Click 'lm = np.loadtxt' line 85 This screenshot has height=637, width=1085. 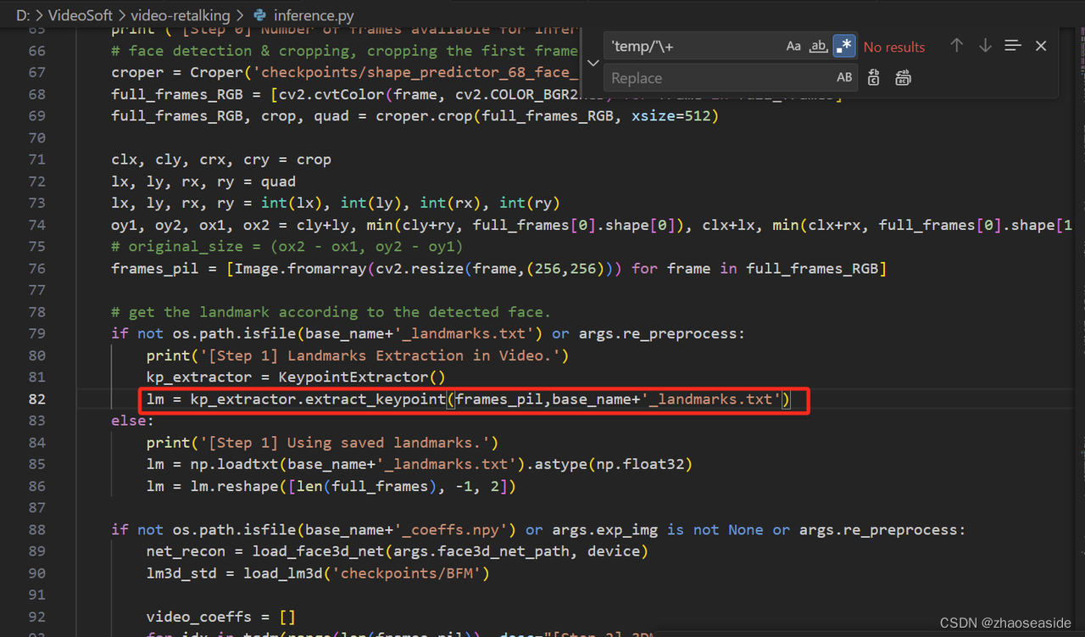[420, 464]
